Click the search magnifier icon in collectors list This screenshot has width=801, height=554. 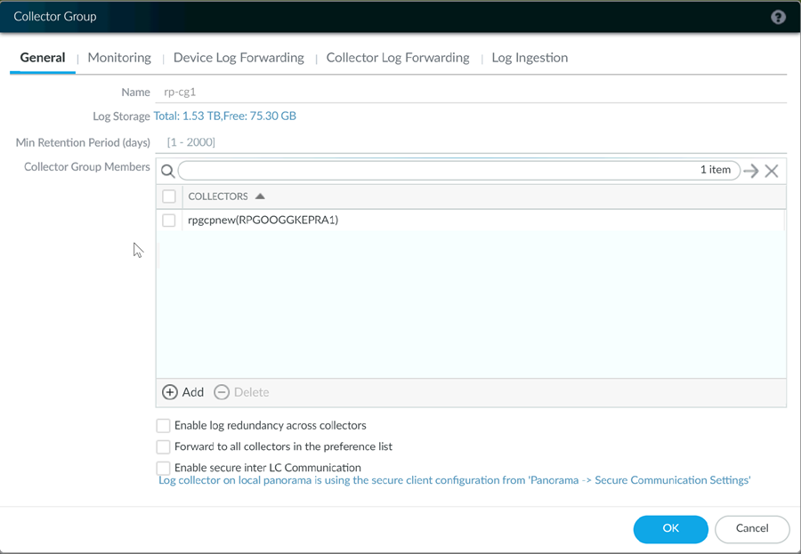pos(167,171)
